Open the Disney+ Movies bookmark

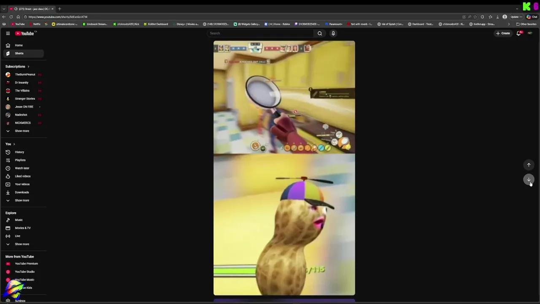(185, 24)
